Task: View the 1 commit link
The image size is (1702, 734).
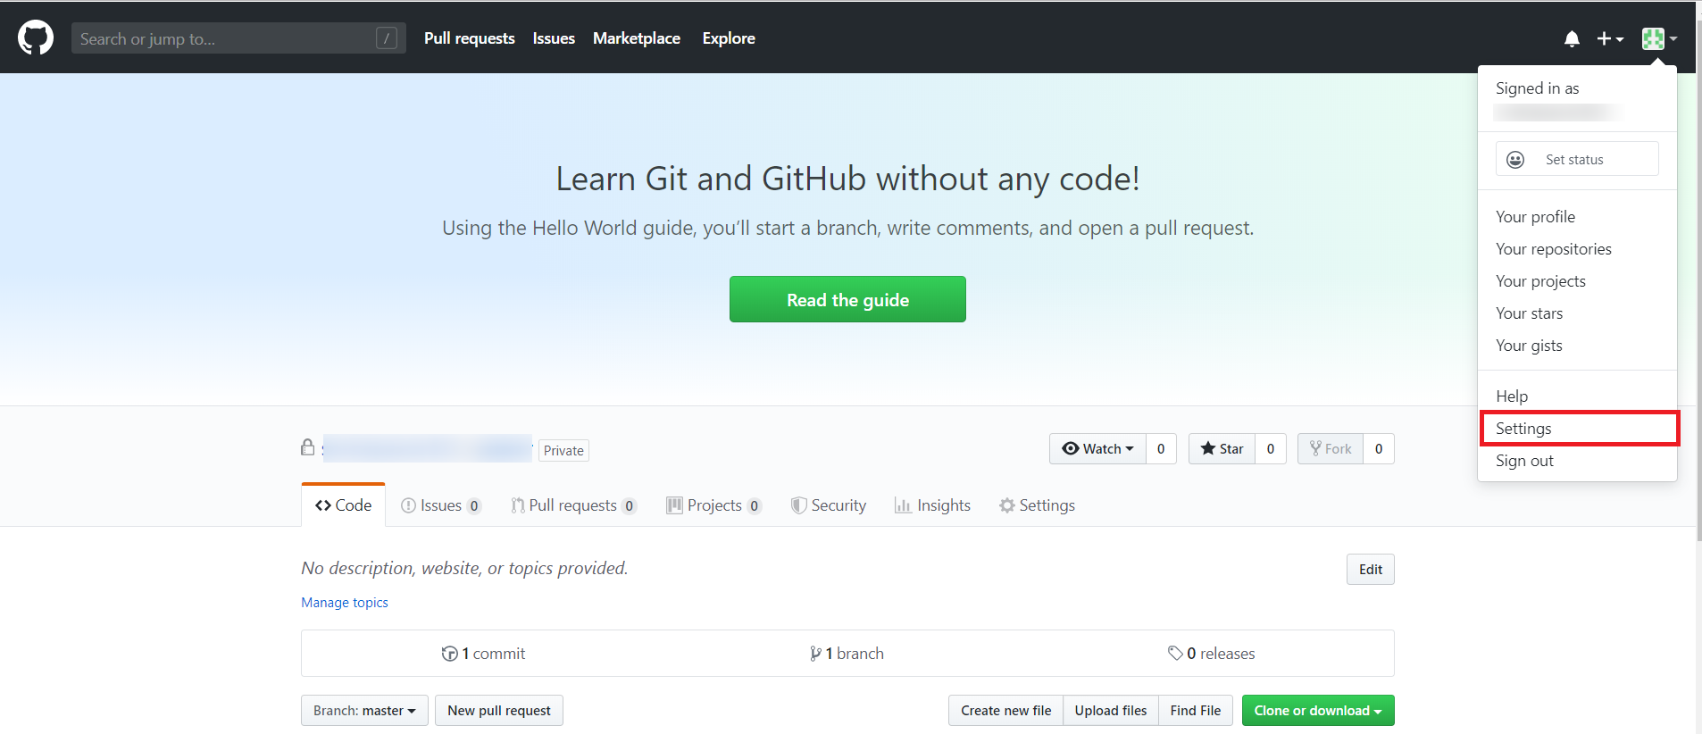Action: (483, 654)
